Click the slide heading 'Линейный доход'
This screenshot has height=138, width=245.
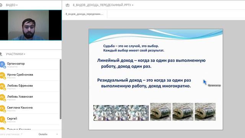(115, 61)
